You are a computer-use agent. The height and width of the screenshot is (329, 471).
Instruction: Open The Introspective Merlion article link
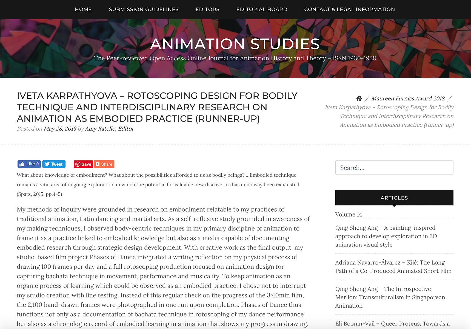[x=390, y=297]
